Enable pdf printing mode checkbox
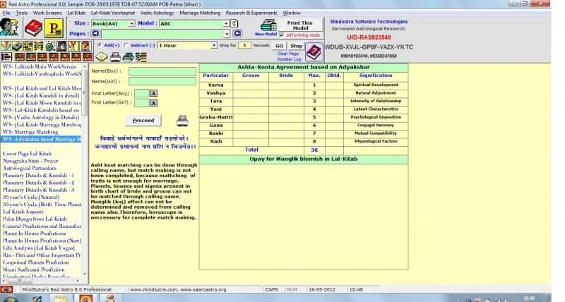The image size is (565, 302). 283,35
